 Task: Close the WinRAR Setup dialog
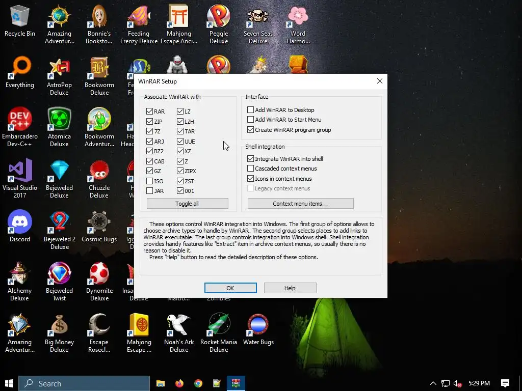379,81
